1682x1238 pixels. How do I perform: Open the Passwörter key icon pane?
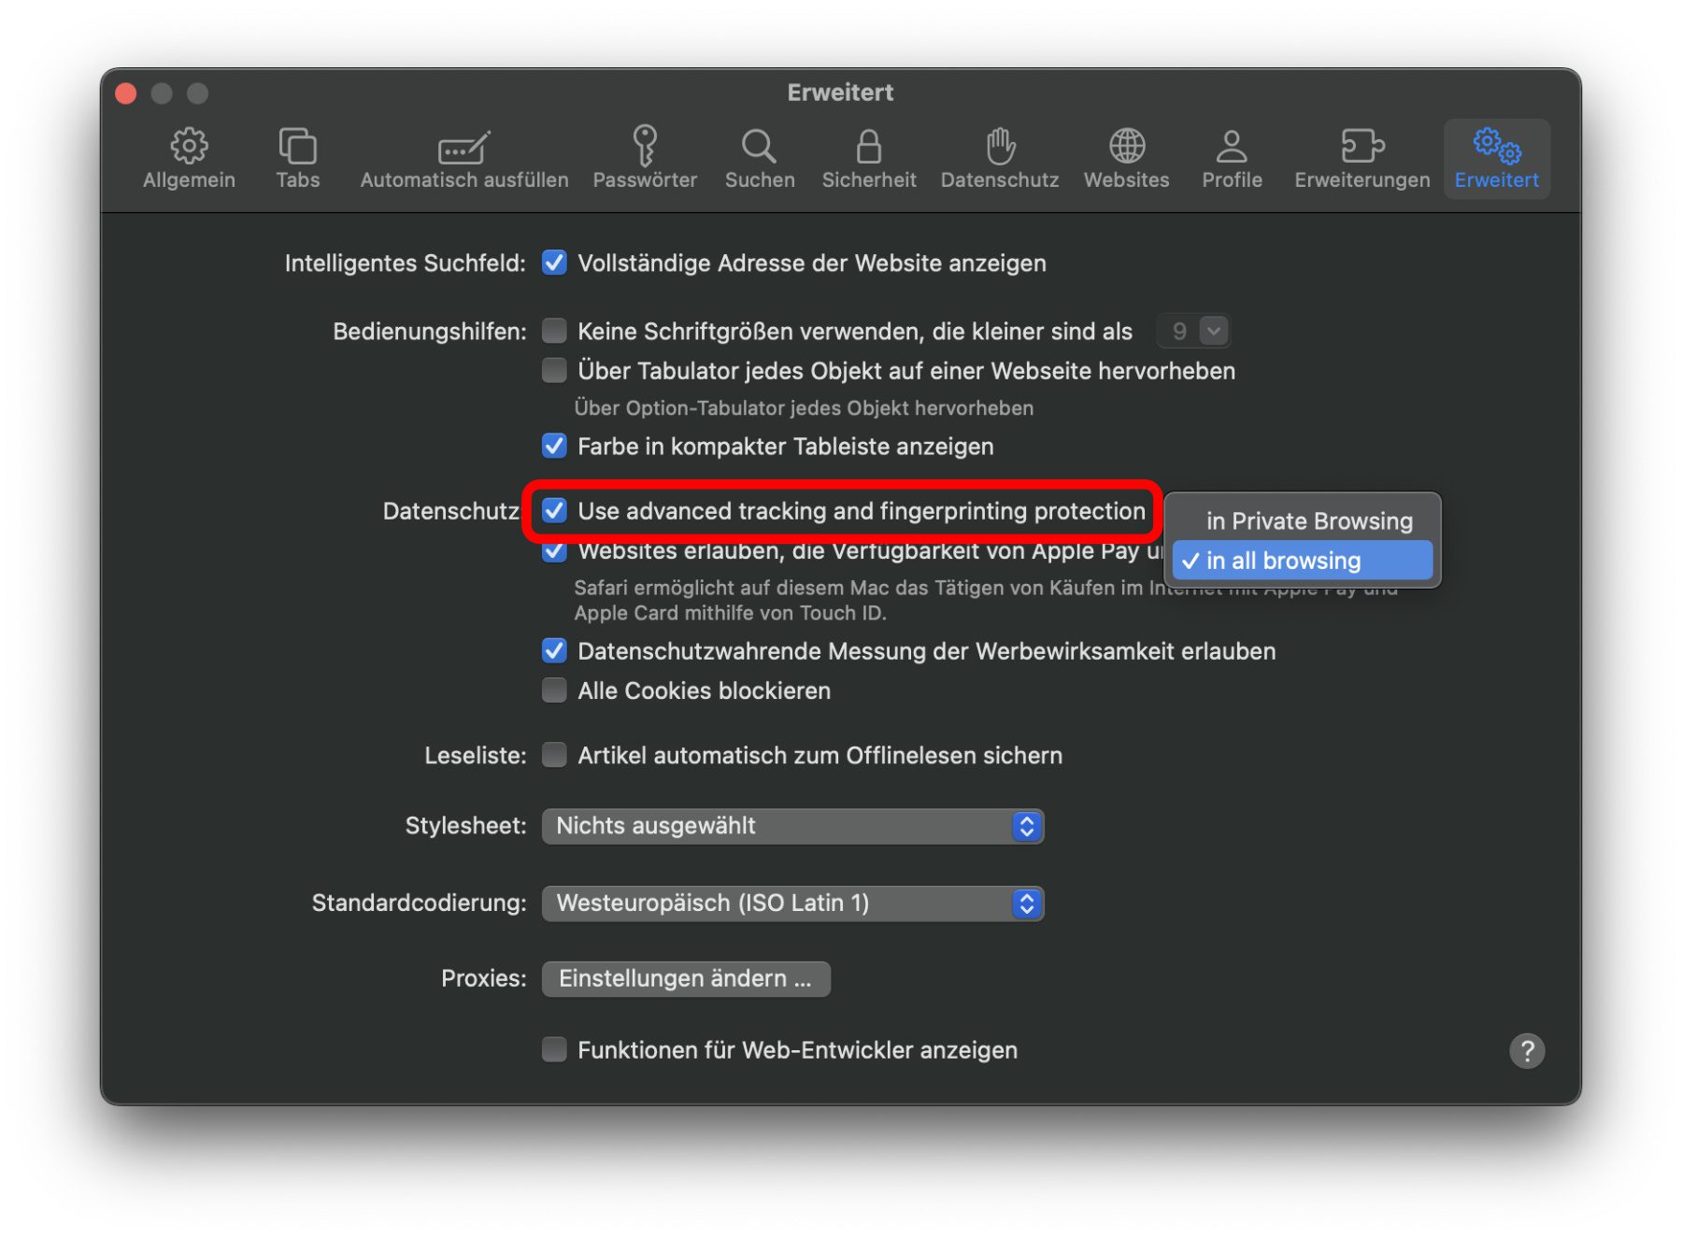(x=644, y=158)
